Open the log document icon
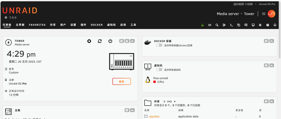Screen dimensions: 281x119 [260, 25]
